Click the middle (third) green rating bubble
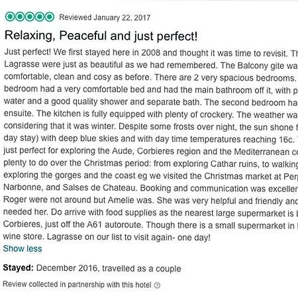This screenshot has height=298, width=298. pos(30,17)
